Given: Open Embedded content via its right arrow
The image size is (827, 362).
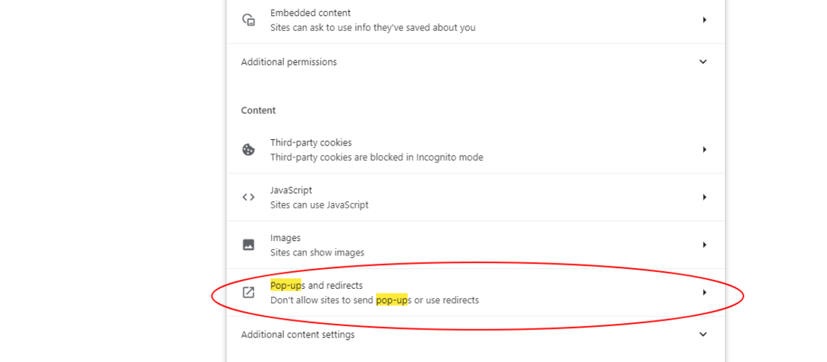Looking at the screenshot, I should (x=705, y=20).
